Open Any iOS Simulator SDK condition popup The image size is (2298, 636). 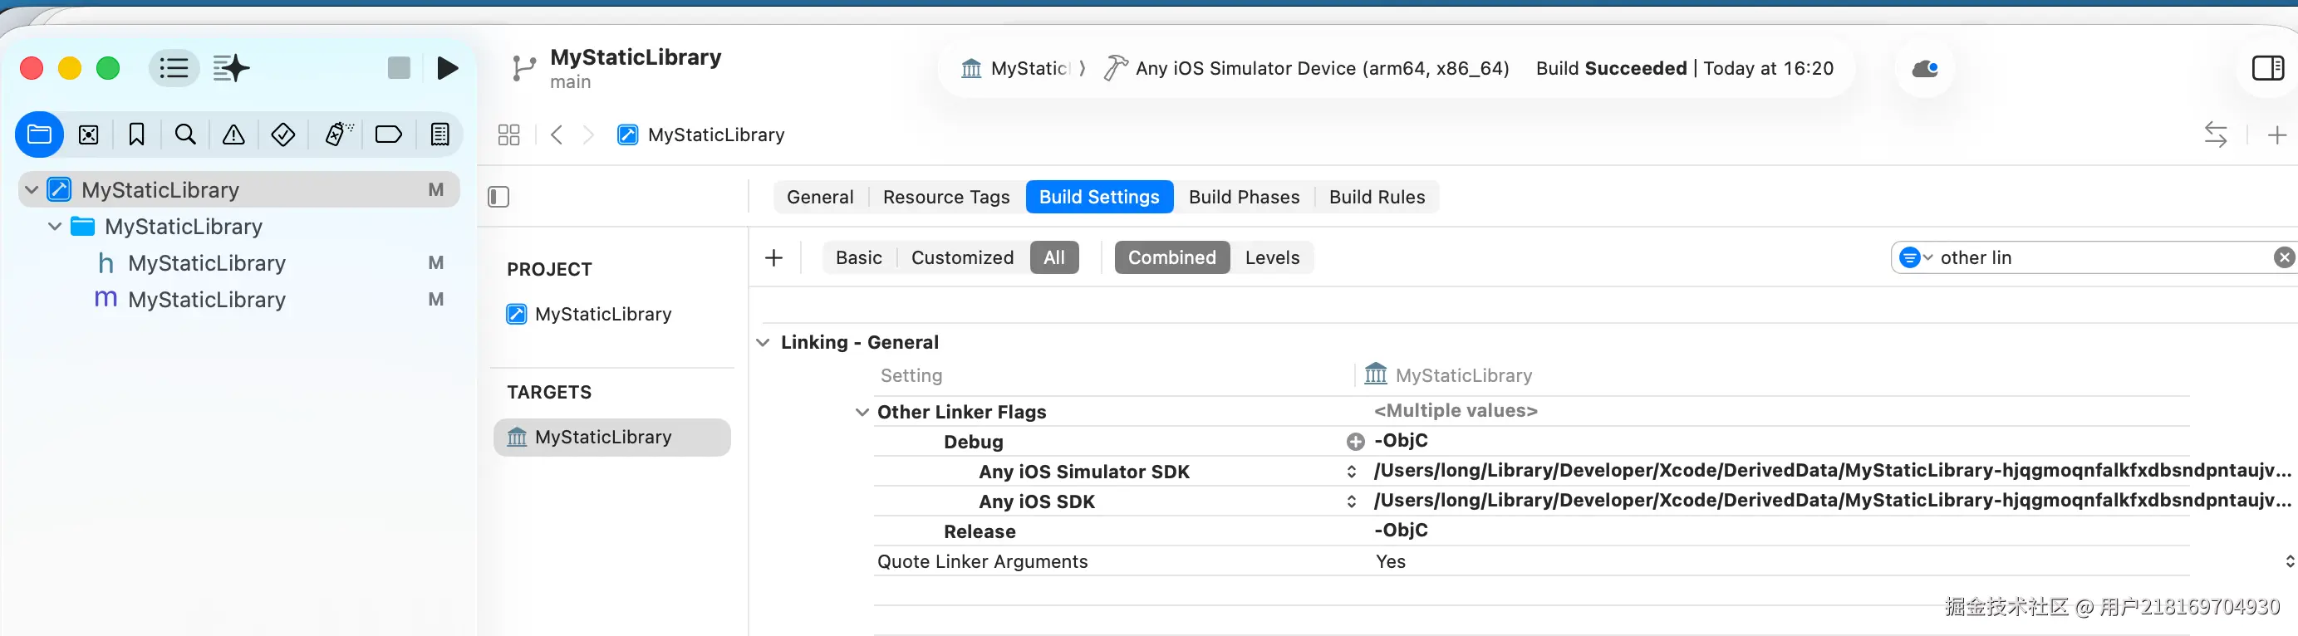click(x=1352, y=472)
